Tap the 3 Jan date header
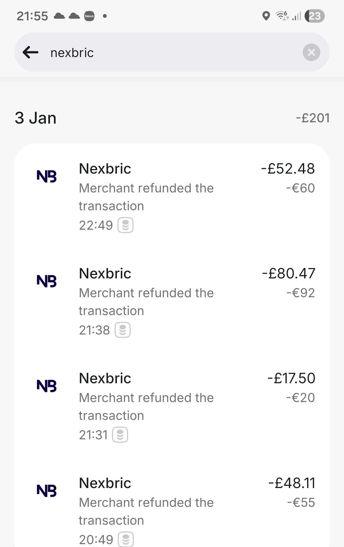Screen dimensions: 344x547 click(35, 118)
